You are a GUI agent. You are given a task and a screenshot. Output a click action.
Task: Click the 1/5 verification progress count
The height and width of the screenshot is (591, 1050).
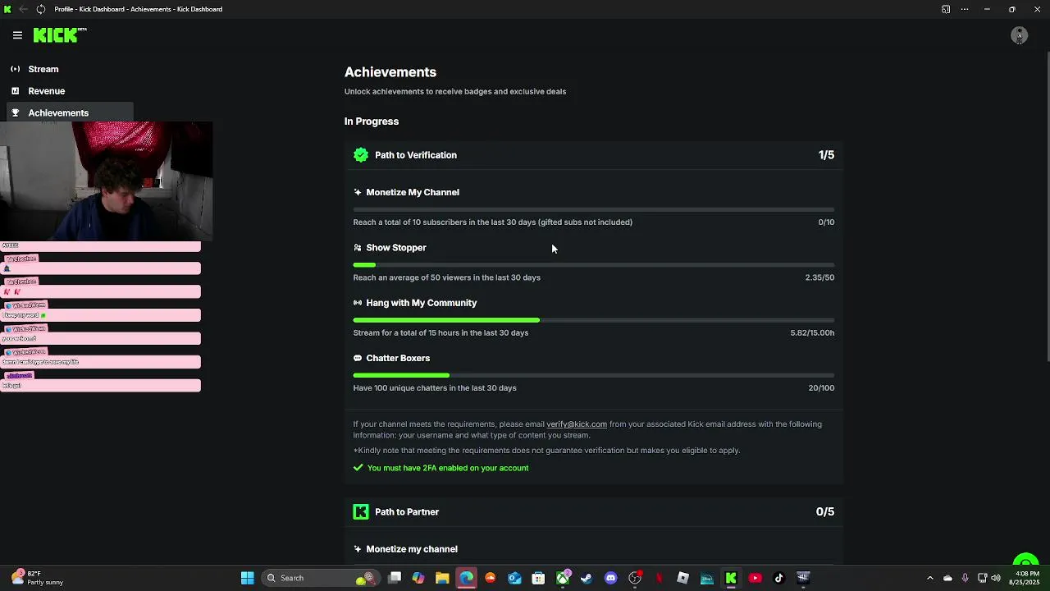826,155
